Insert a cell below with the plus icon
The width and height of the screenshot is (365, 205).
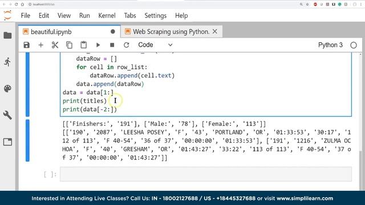pos(40,45)
